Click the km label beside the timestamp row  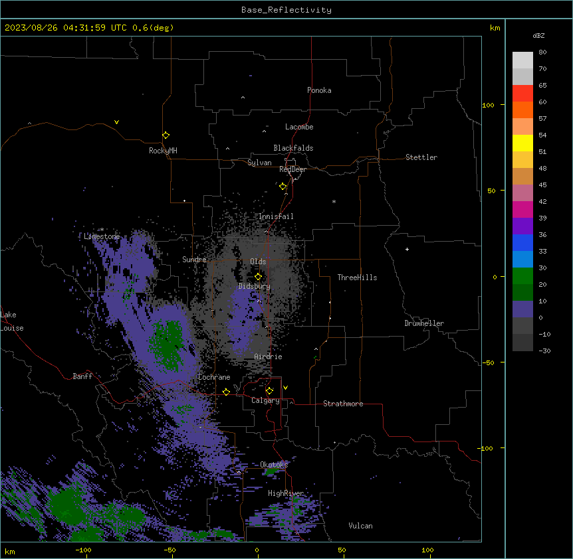tap(495, 28)
